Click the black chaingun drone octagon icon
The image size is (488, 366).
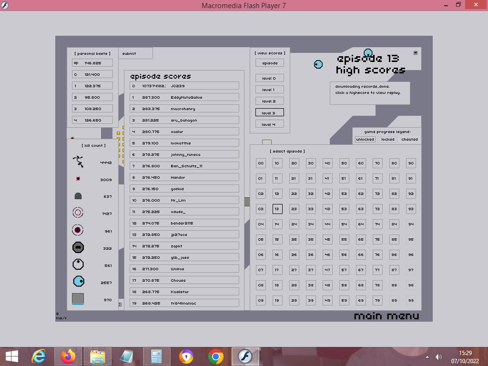(78, 247)
